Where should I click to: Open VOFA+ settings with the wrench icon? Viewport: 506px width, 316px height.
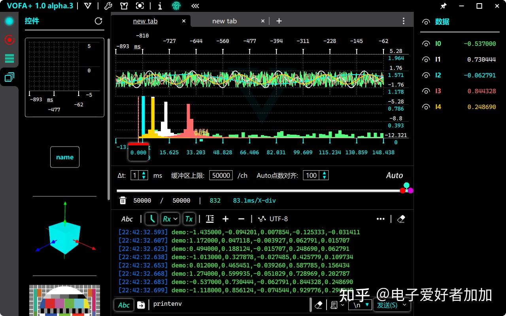pyautogui.click(x=108, y=6)
